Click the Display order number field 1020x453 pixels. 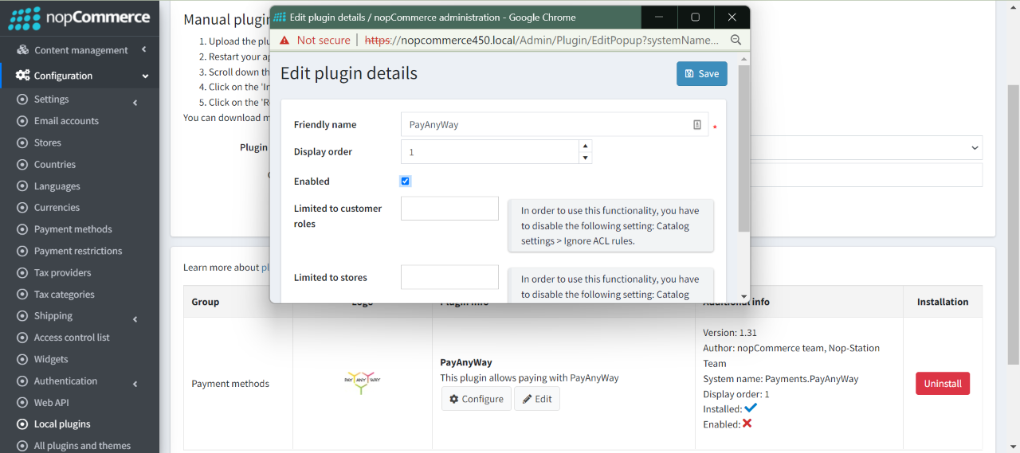[x=490, y=151]
